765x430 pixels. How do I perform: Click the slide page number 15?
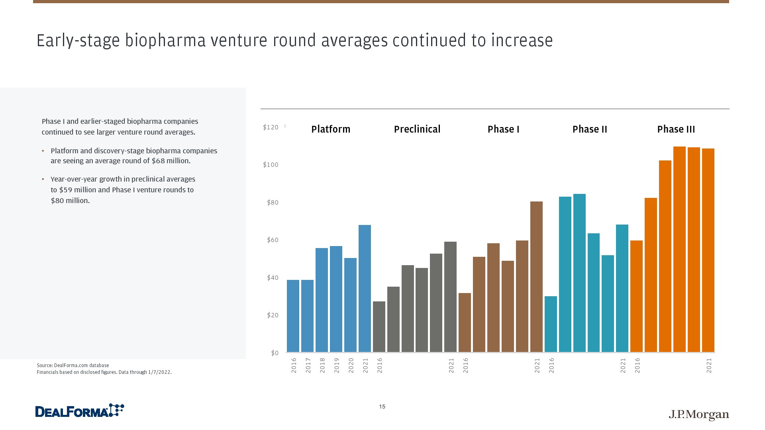point(382,407)
